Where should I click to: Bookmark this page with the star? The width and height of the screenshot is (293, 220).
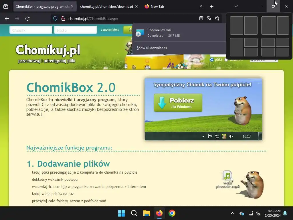pos(217,19)
